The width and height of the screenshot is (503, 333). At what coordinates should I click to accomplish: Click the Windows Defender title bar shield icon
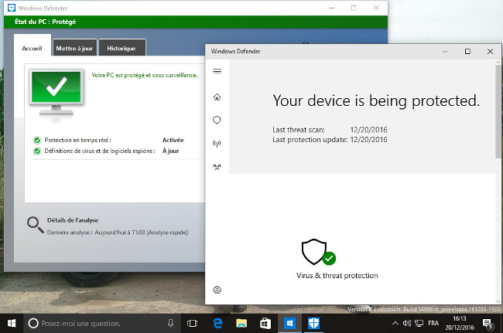pyautogui.click(x=12, y=8)
